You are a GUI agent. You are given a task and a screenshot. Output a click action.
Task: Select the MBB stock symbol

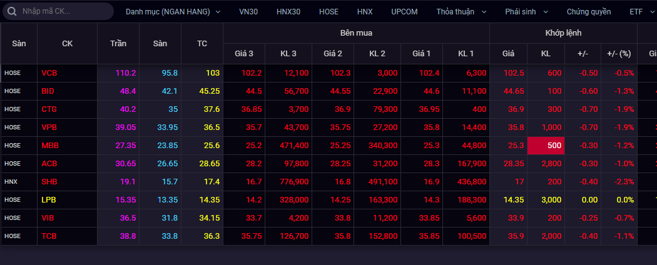coord(50,146)
